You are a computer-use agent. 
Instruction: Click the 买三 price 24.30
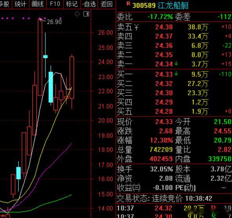click(164, 93)
